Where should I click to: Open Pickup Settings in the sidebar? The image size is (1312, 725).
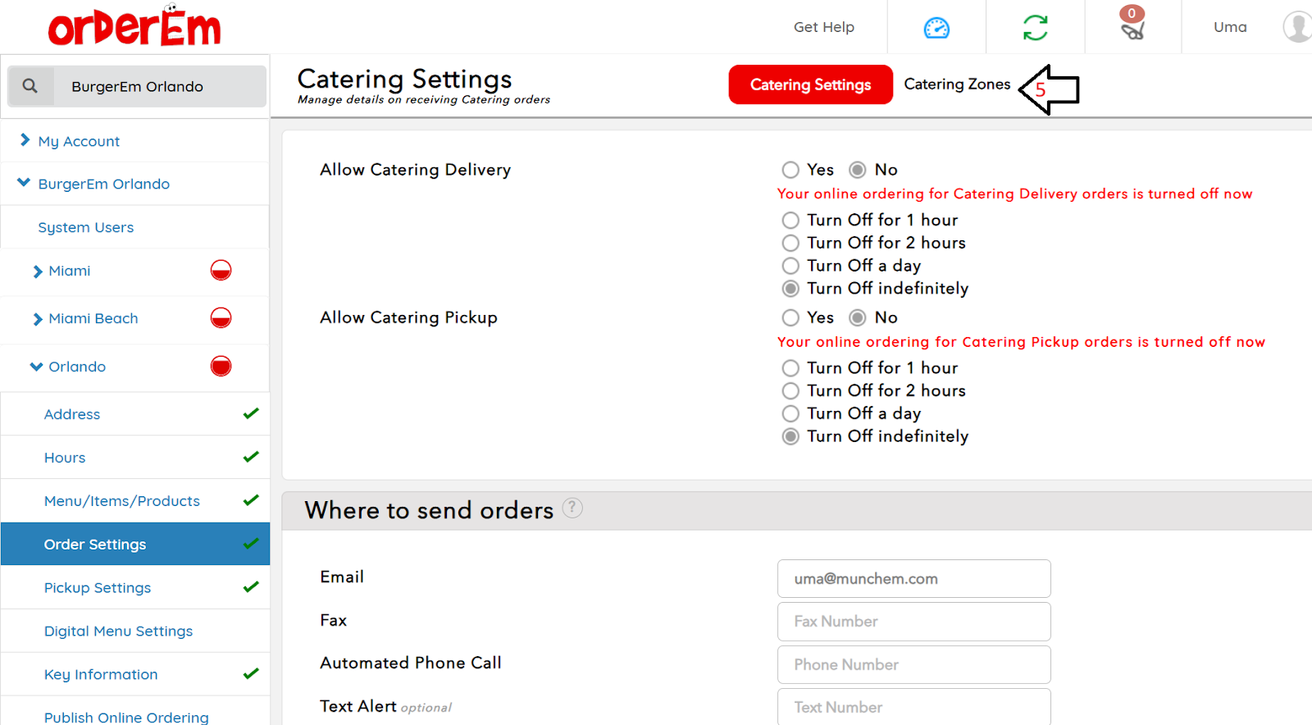point(98,588)
